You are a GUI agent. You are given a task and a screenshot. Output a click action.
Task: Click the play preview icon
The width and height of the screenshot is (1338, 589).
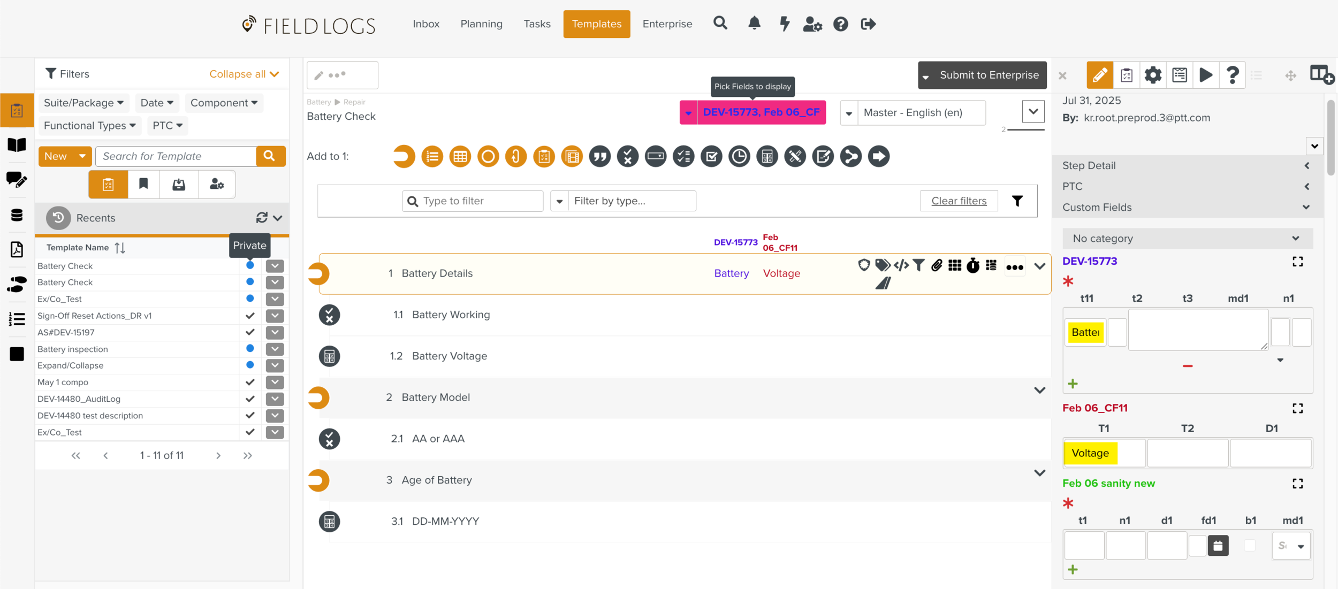point(1206,75)
